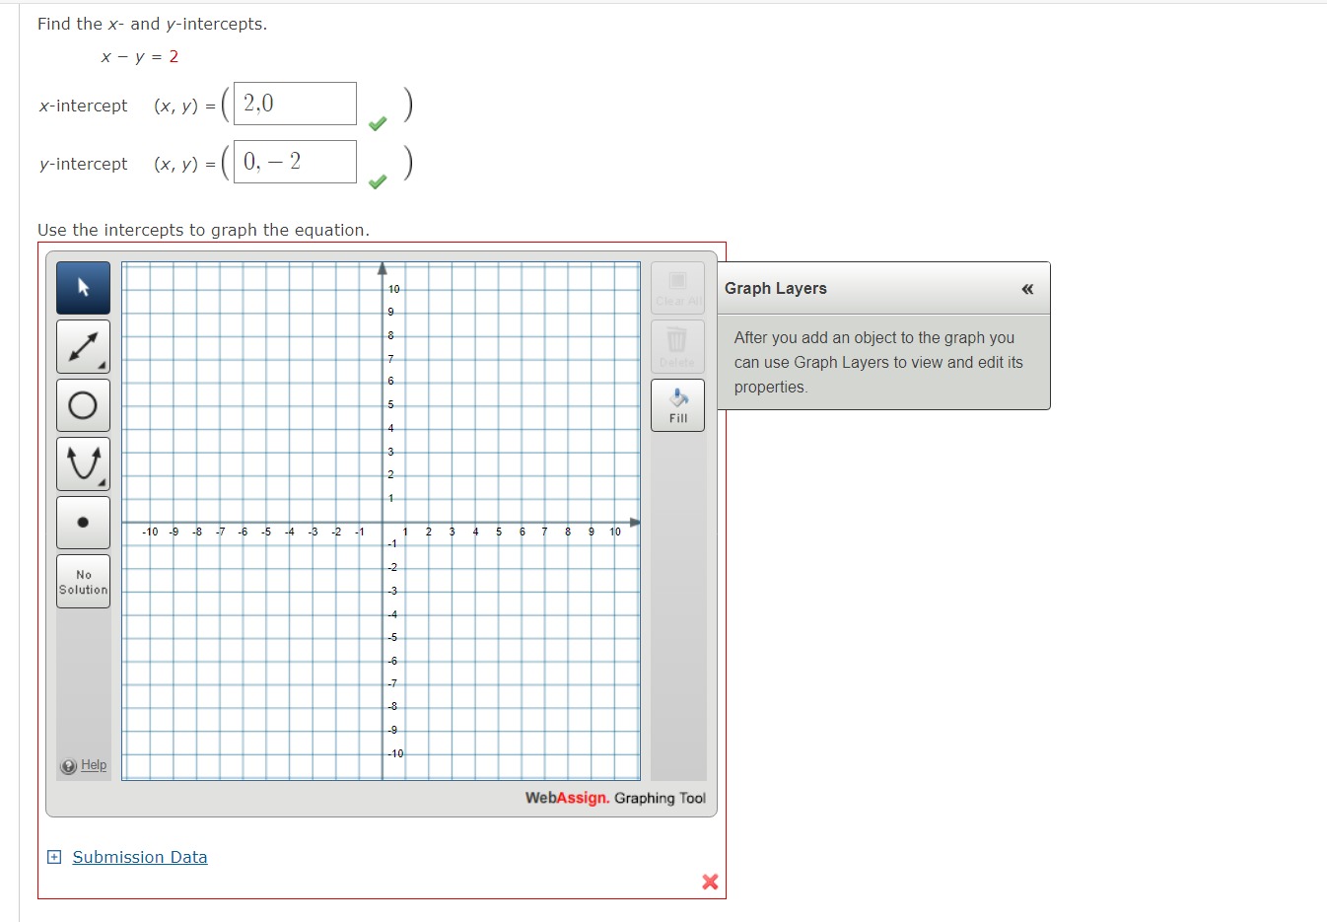Image resolution: width=1327 pixels, height=922 pixels.
Task: Select the circle graphing tool
Action: tap(83, 405)
